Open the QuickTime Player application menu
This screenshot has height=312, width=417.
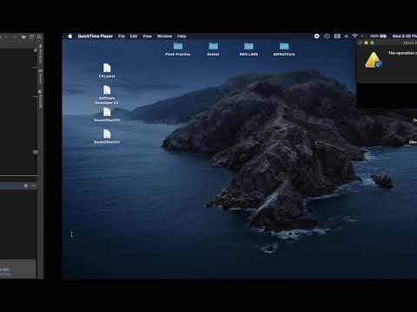click(x=96, y=36)
